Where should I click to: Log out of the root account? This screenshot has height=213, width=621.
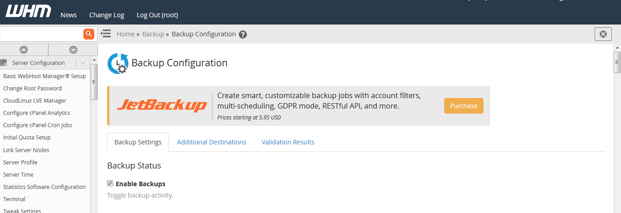pyautogui.click(x=157, y=15)
